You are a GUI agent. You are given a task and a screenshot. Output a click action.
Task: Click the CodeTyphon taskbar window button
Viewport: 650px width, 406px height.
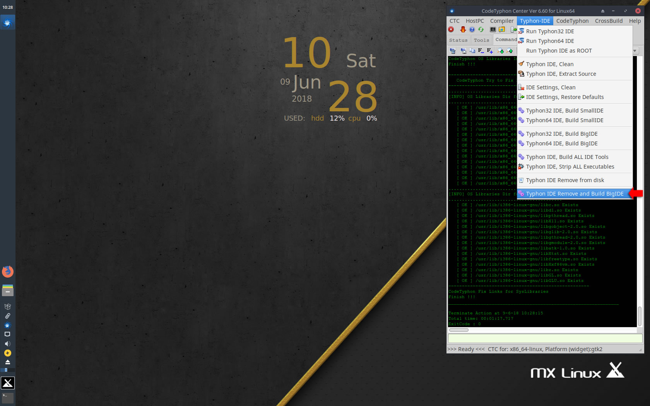click(x=7, y=23)
